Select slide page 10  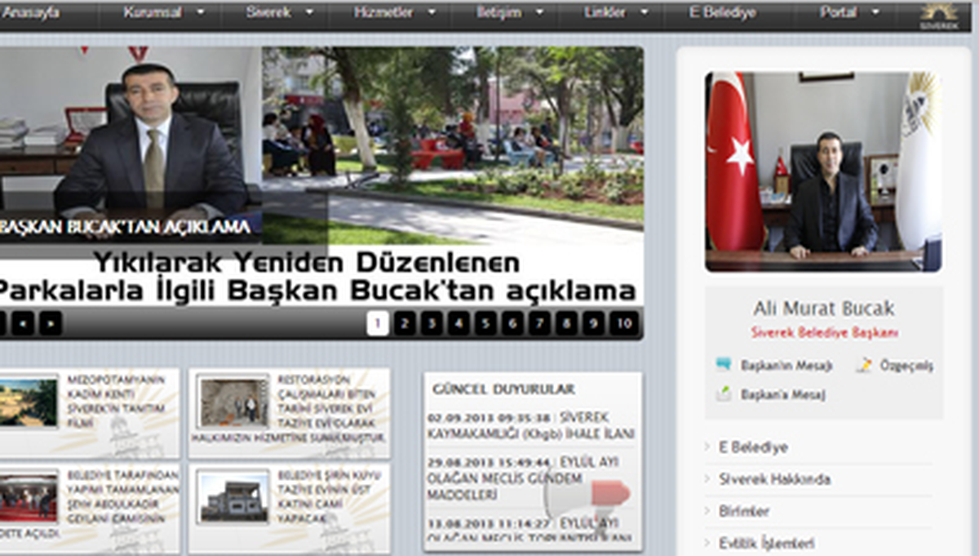coord(623,323)
